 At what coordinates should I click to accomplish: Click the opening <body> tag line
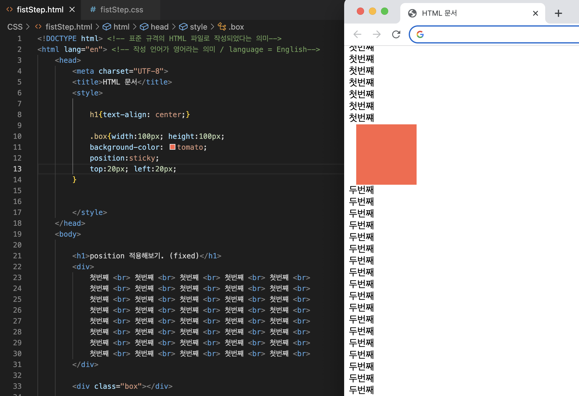pyautogui.click(x=68, y=234)
